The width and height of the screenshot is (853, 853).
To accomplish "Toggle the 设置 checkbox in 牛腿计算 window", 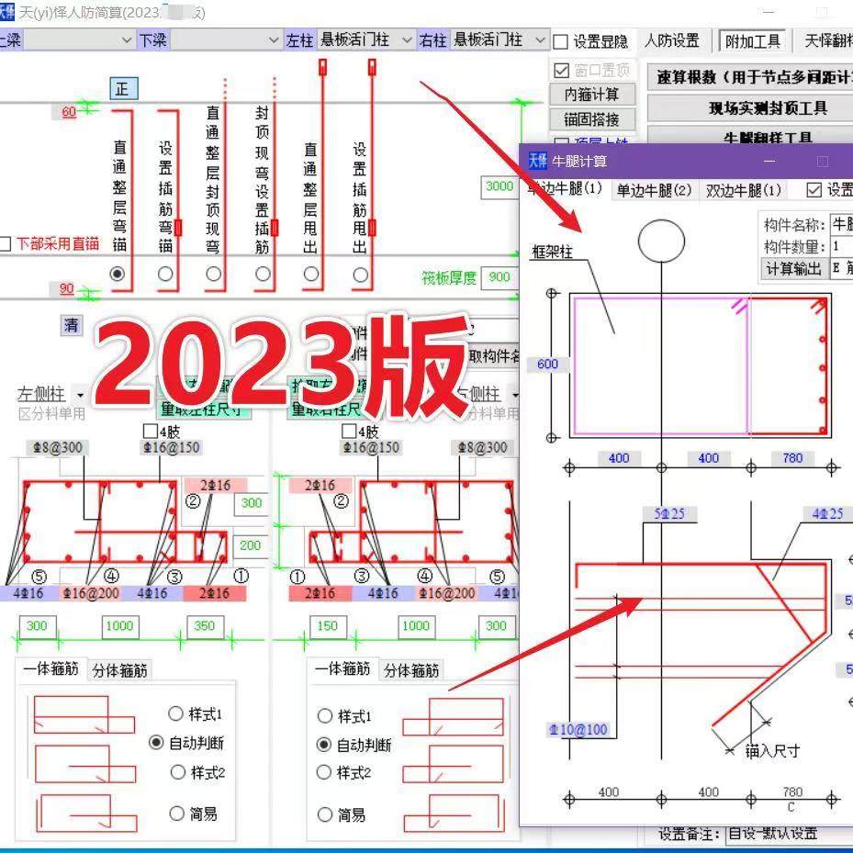I will point(814,190).
